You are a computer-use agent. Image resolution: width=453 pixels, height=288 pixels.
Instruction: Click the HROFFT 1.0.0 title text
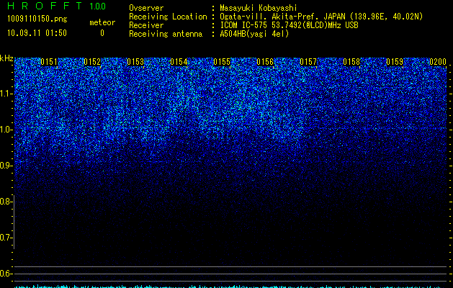tap(56, 6)
